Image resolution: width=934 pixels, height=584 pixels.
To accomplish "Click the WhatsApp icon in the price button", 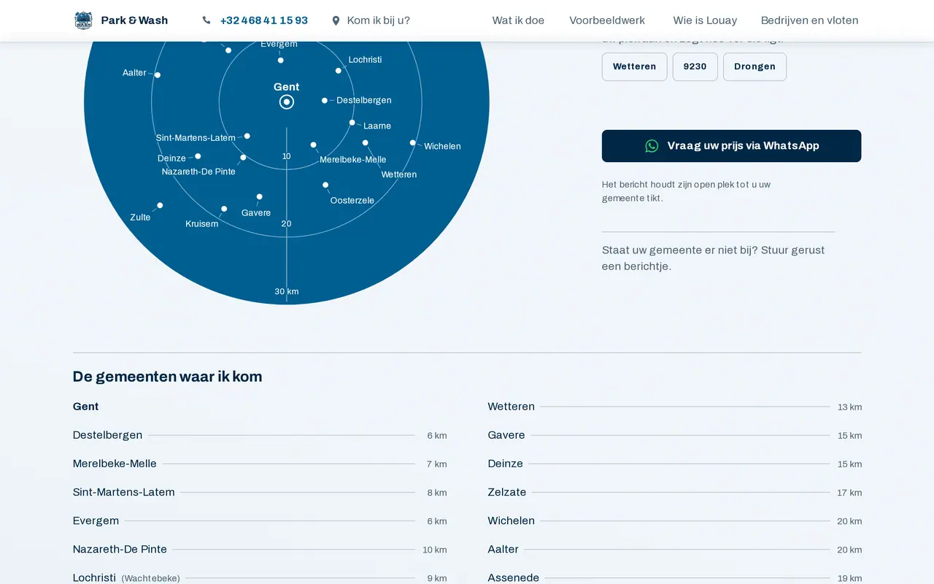I will [x=652, y=146].
